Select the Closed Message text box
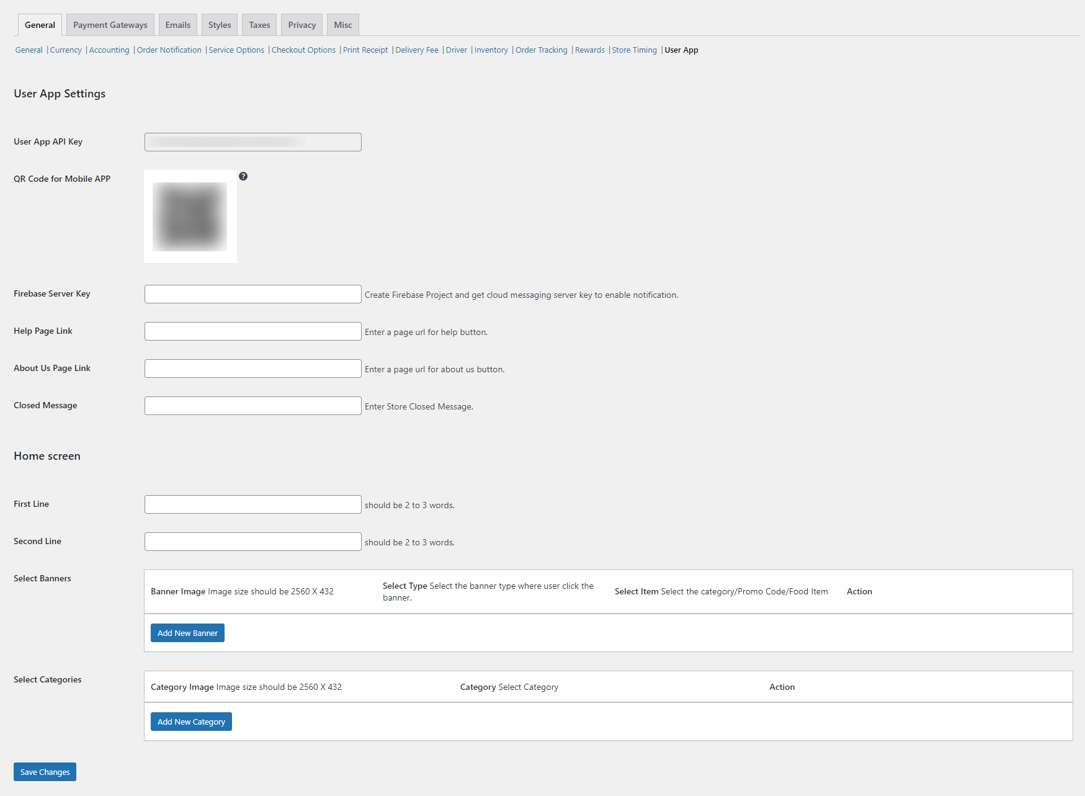Screen dimensions: 1085x796 [252, 406]
